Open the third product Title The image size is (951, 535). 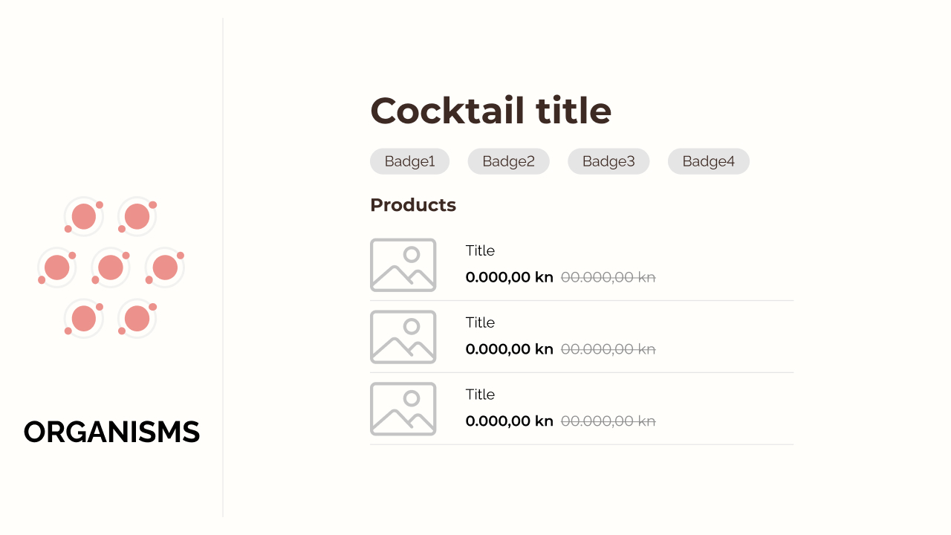pos(480,395)
